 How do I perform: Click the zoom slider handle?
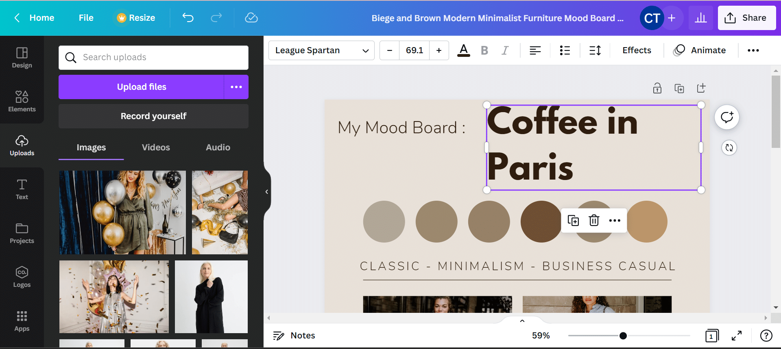coord(623,336)
